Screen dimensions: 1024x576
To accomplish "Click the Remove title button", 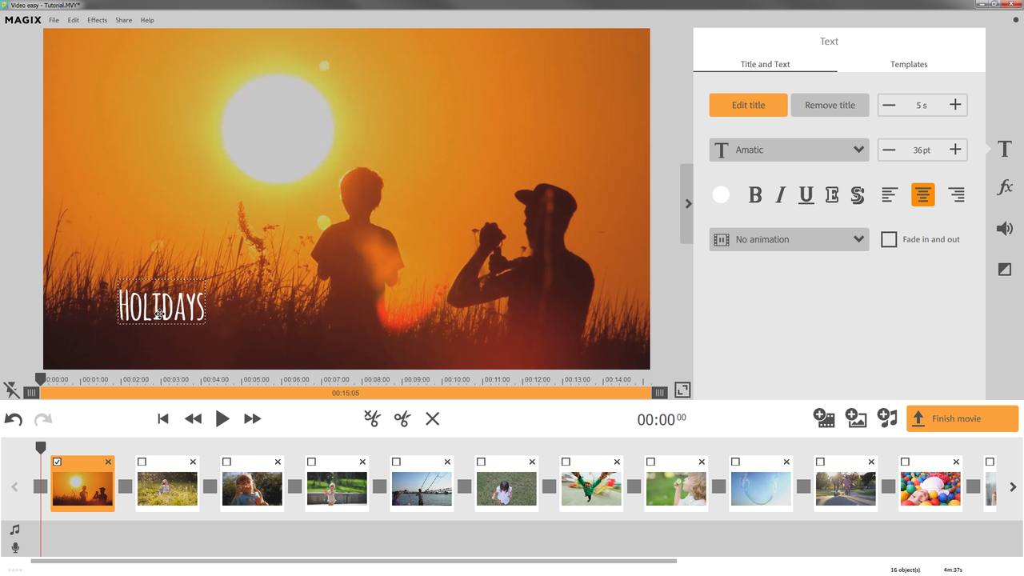I will point(830,105).
